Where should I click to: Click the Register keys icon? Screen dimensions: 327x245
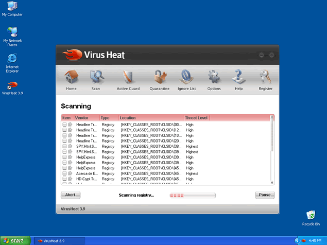tap(265, 78)
